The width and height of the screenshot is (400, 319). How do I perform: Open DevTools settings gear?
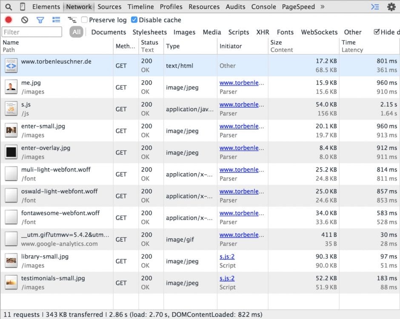pyautogui.click(x=391, y=6)
